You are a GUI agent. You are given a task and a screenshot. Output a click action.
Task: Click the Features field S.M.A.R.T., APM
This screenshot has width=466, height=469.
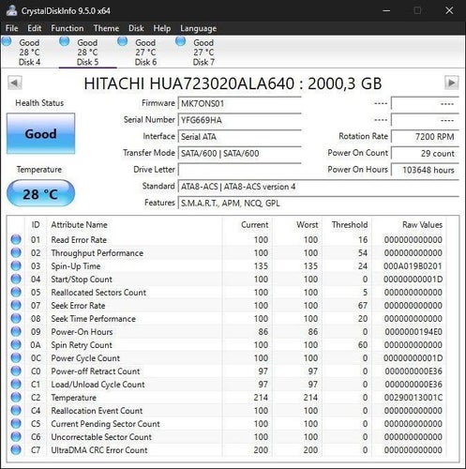point(319,204)
